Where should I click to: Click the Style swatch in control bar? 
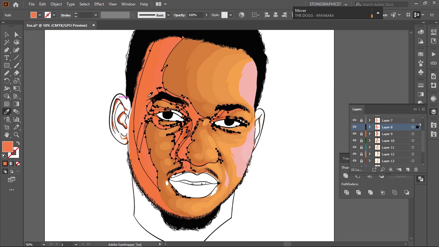click(224, 15)
